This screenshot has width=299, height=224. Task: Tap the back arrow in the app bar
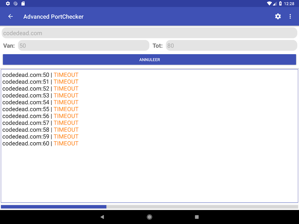click(x=10, y=17)
